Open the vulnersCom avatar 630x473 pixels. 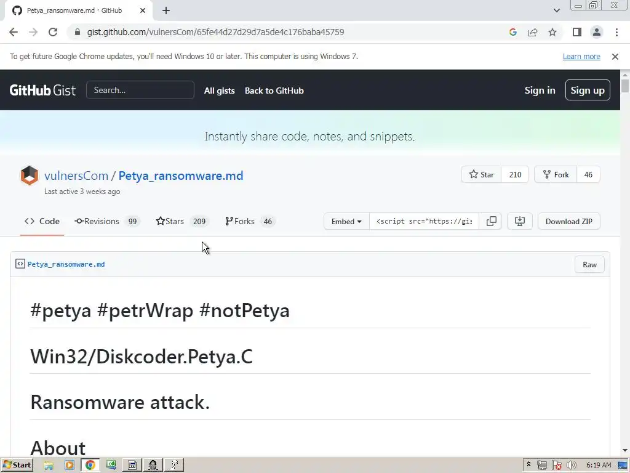click(x=30, y=176)
